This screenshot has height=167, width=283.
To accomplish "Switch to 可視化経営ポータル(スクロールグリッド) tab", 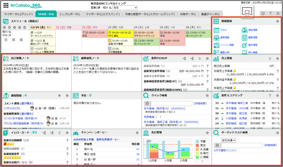I will coord(150,14).
